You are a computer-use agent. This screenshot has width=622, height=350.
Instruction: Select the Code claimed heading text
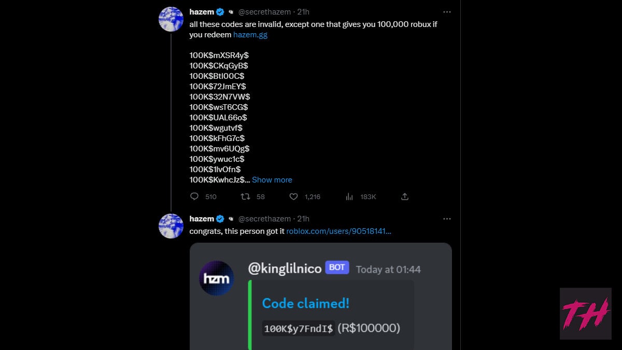305,303
